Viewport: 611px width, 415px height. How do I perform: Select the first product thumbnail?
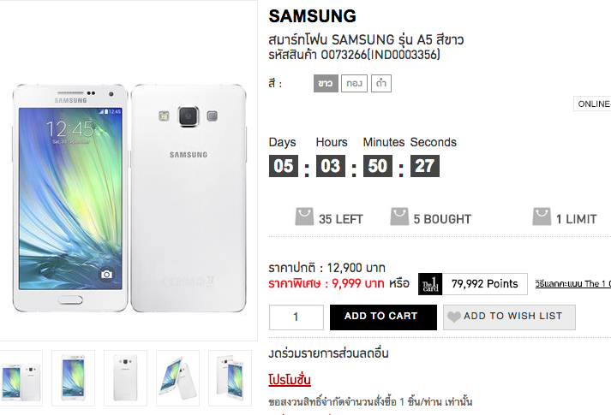21,376
